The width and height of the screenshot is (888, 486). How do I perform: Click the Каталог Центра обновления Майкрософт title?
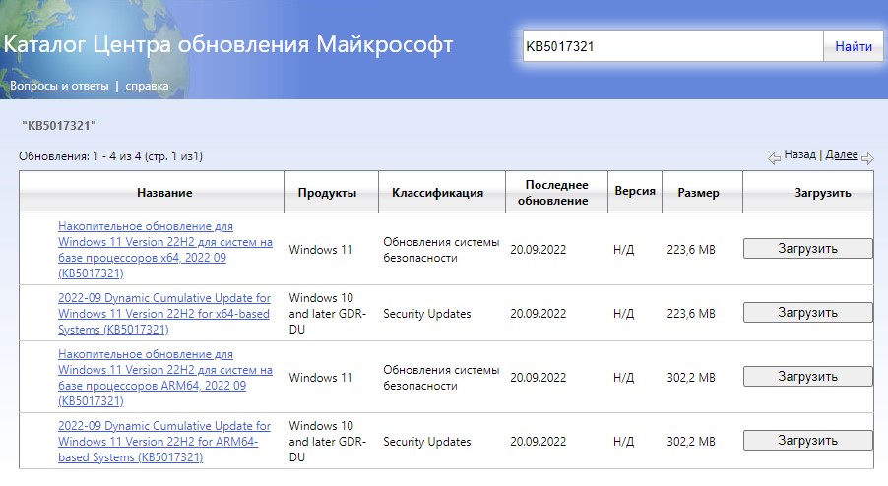point(228,44)
